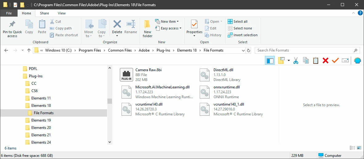
Task: Switch to the Share ribbon tab
Action: click(44, 13)
